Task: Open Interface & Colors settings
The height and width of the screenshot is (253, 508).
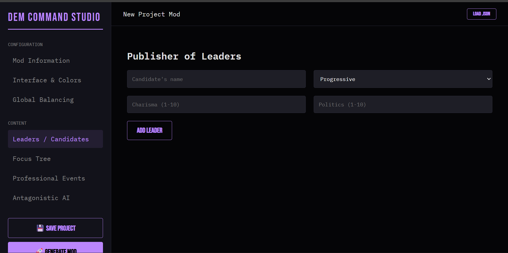Action: [55, 80]
